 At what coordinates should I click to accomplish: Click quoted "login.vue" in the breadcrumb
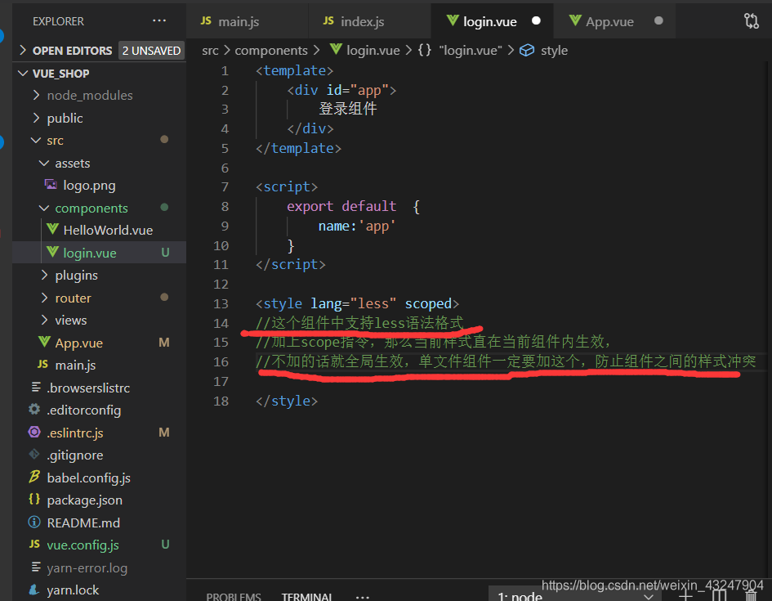[x=471, y=50]
